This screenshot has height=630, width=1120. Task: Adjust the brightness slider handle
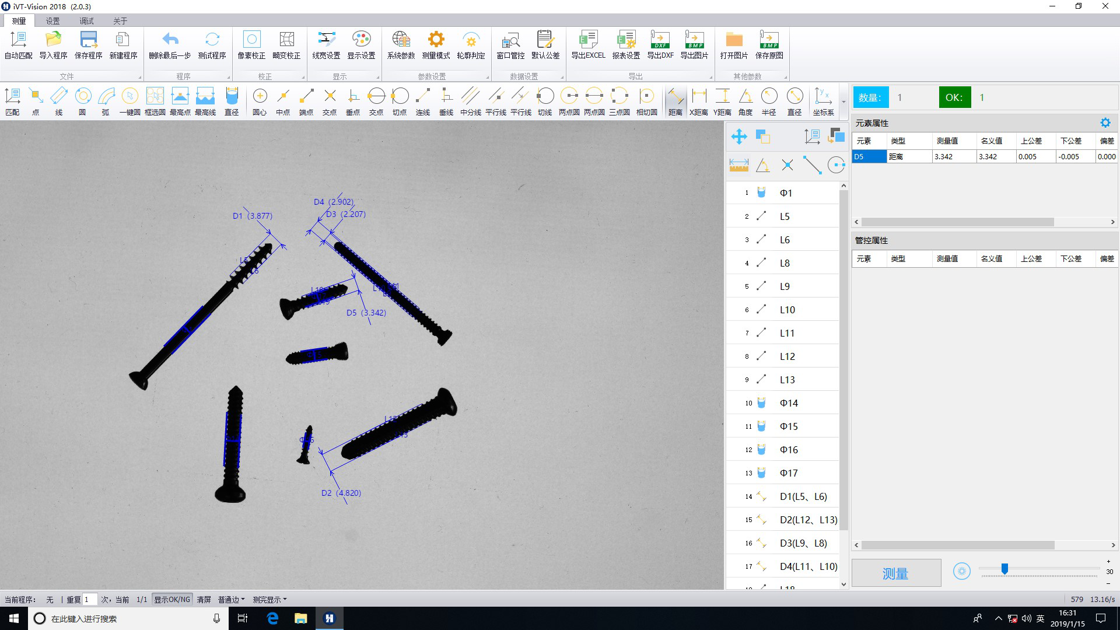(x=1005, y=569)
